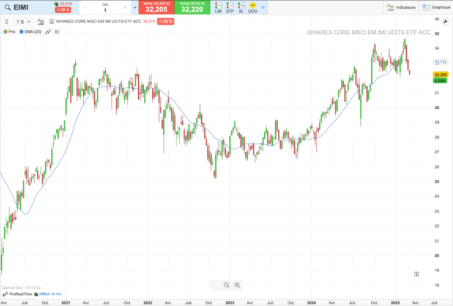Click the Prix price series label

click(10, 32)
